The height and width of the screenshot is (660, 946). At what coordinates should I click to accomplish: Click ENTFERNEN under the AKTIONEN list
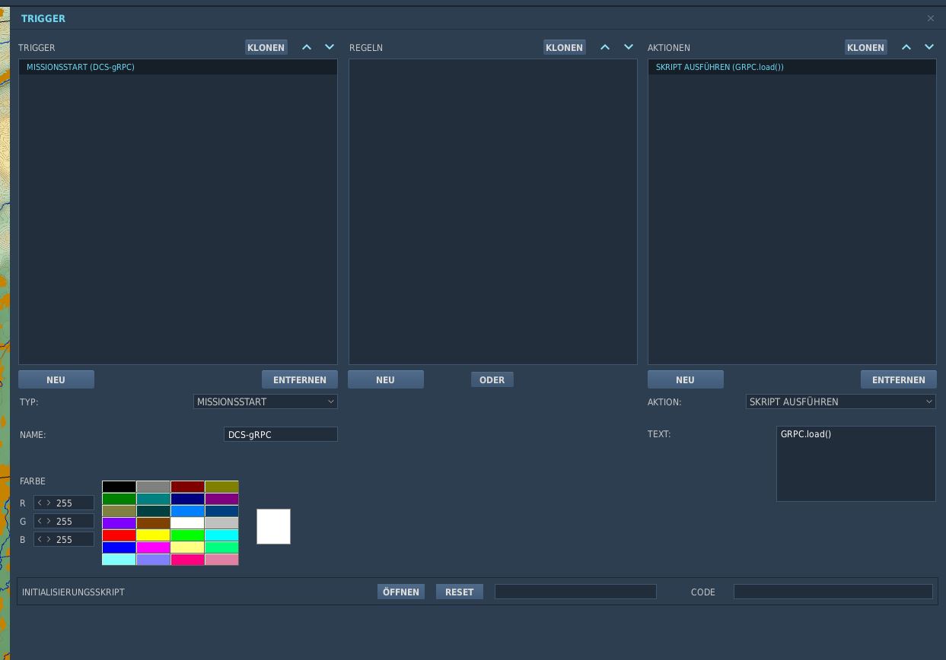(898, 379)
